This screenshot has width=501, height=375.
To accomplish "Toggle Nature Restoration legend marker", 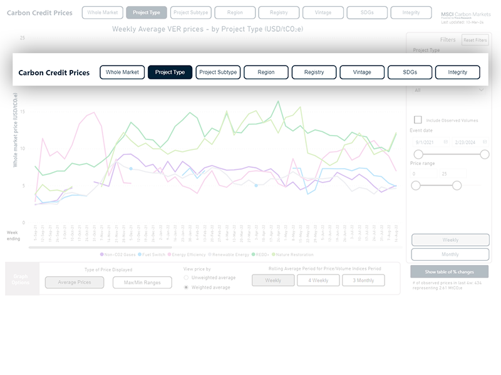I will (x=274, y=254).
